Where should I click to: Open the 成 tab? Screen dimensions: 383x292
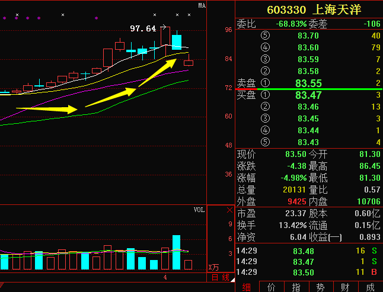tap(371, 287)
